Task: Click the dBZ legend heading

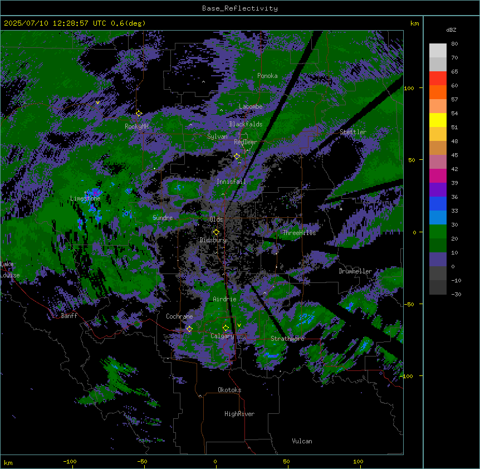Action: coord(451,30)
